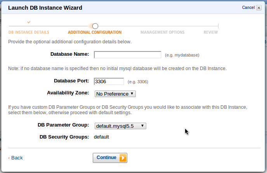Click the Launch DB Instance Wizard title
Screen dimensions: 267x173
click(x=45, y=8)
